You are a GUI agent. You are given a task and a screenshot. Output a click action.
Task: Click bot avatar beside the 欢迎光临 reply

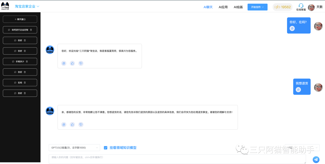50,50
